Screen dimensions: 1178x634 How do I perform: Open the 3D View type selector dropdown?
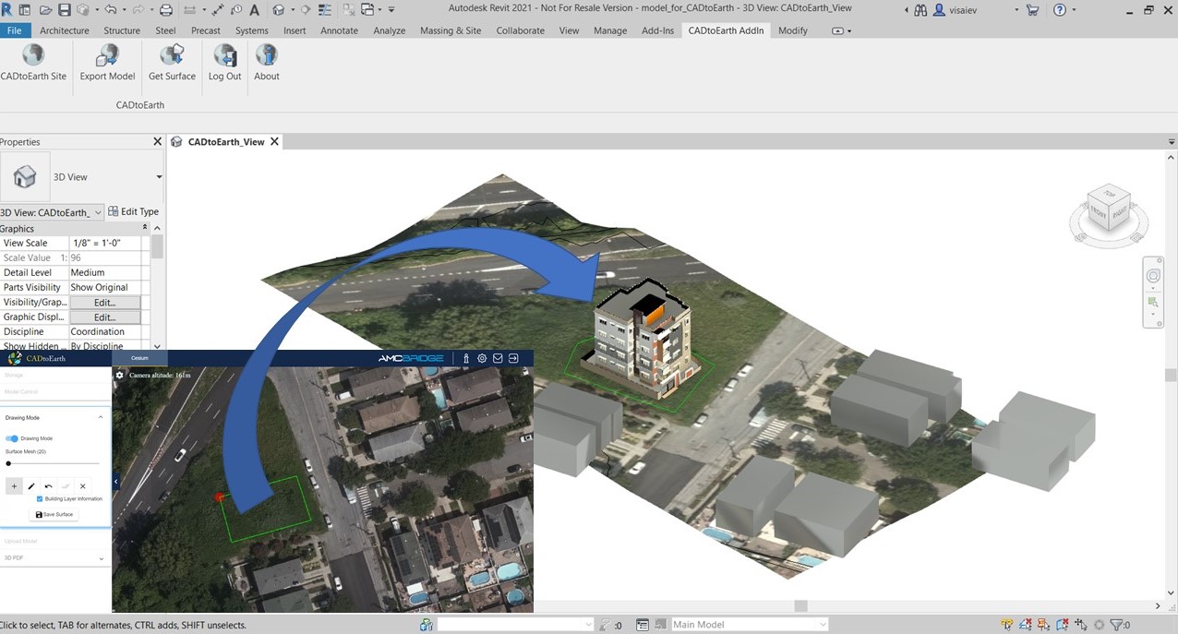coord(159,176)
